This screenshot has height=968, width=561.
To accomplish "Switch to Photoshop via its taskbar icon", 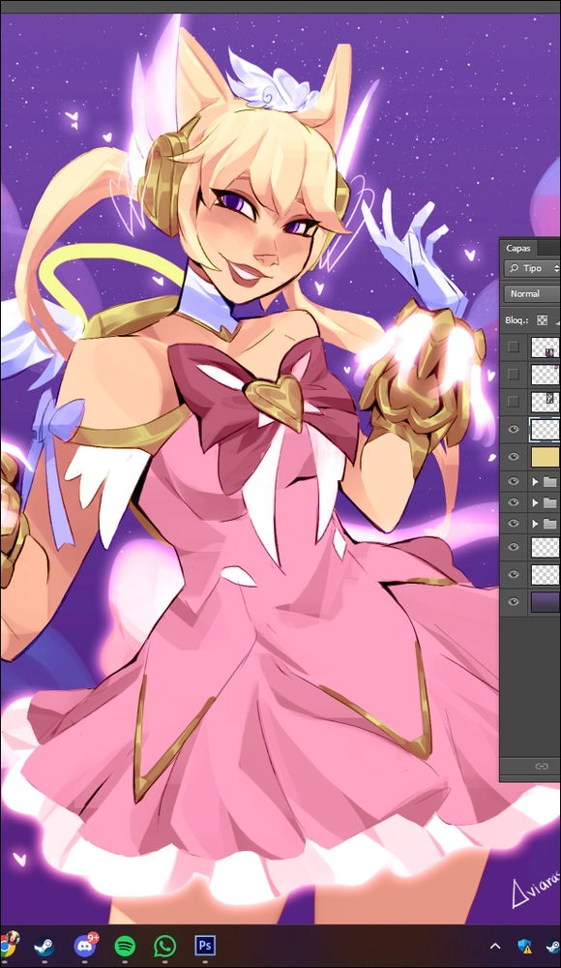I will [205, 945].
